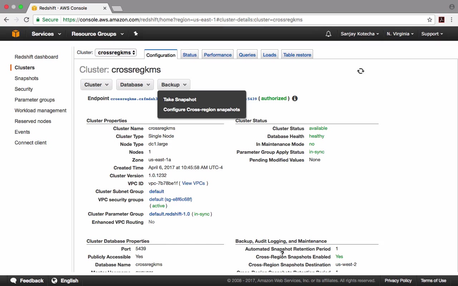Click the Cluster Version value 1.0.1232
The width and height of the screenshot is (458, 286).
[x=157, y=176]
